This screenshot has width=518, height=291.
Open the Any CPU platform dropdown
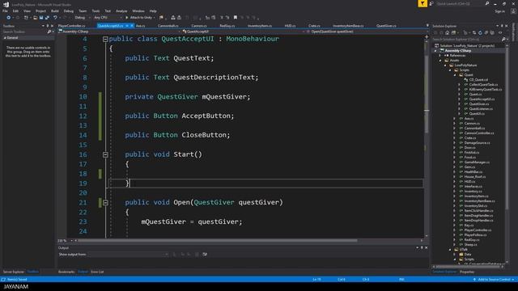(108, 18)
